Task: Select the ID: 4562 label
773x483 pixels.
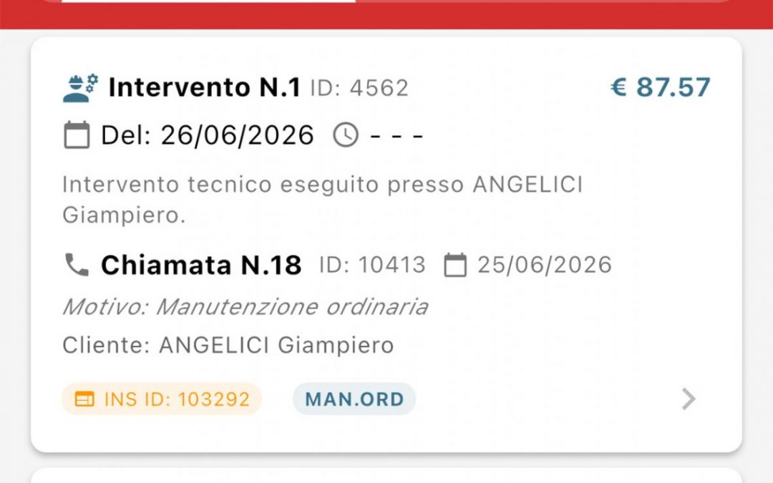Action: coord(359,88)
